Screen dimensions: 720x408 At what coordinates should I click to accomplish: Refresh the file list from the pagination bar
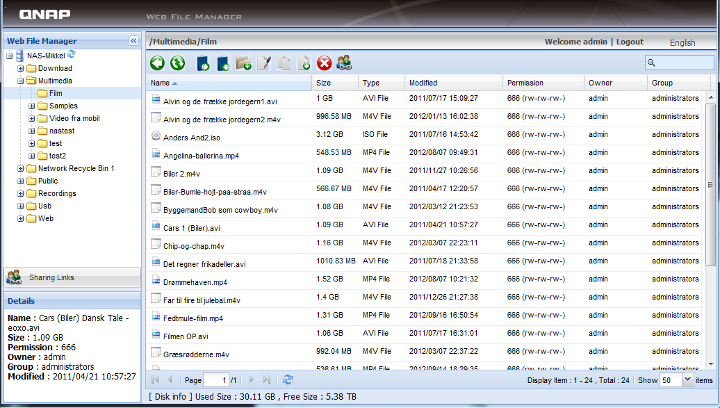coord(288,380)
